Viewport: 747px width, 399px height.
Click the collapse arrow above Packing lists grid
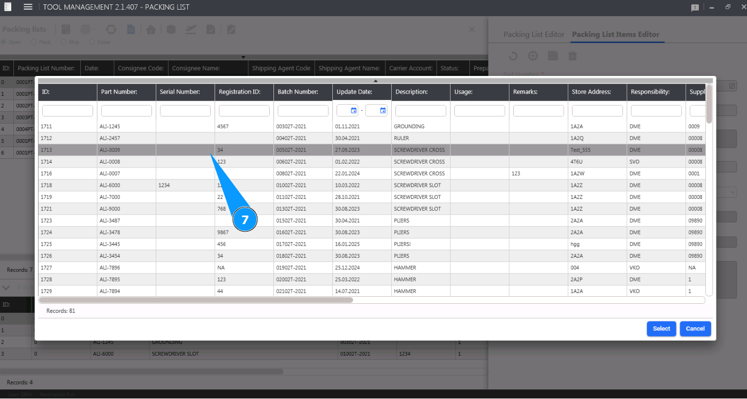point(243,57)
